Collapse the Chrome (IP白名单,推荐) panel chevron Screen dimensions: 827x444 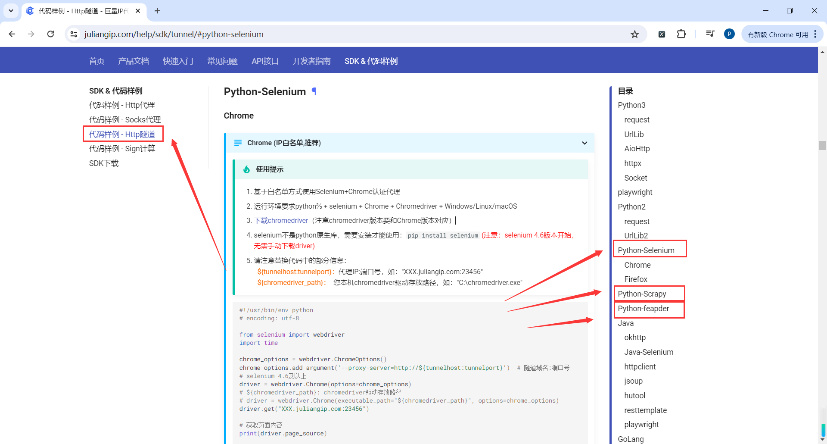[x=584, y=143]
